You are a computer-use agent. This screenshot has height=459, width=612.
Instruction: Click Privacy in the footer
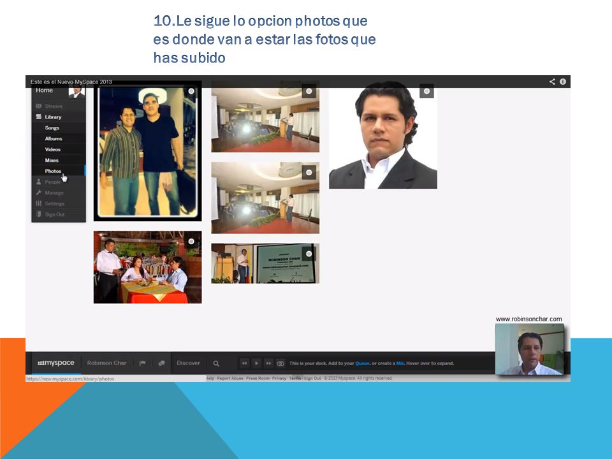point(279,378)
